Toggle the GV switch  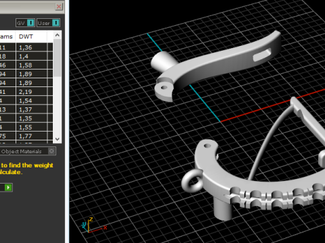pyautogui.click(x=25, y=23)
